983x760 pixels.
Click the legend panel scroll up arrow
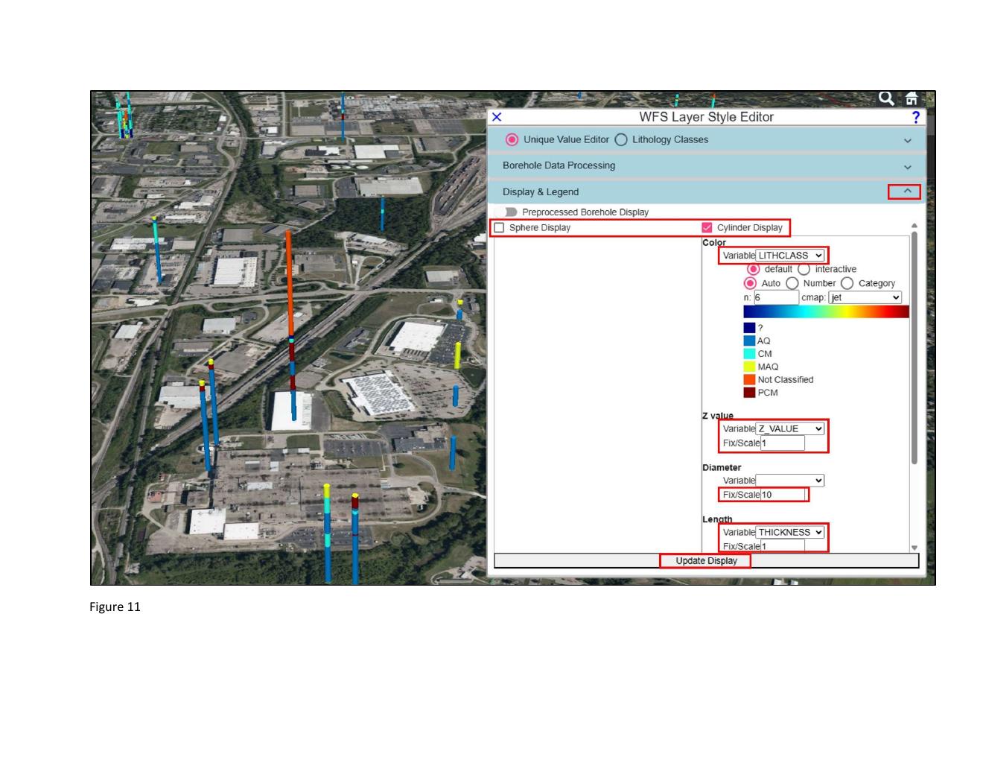pos(914,226)
